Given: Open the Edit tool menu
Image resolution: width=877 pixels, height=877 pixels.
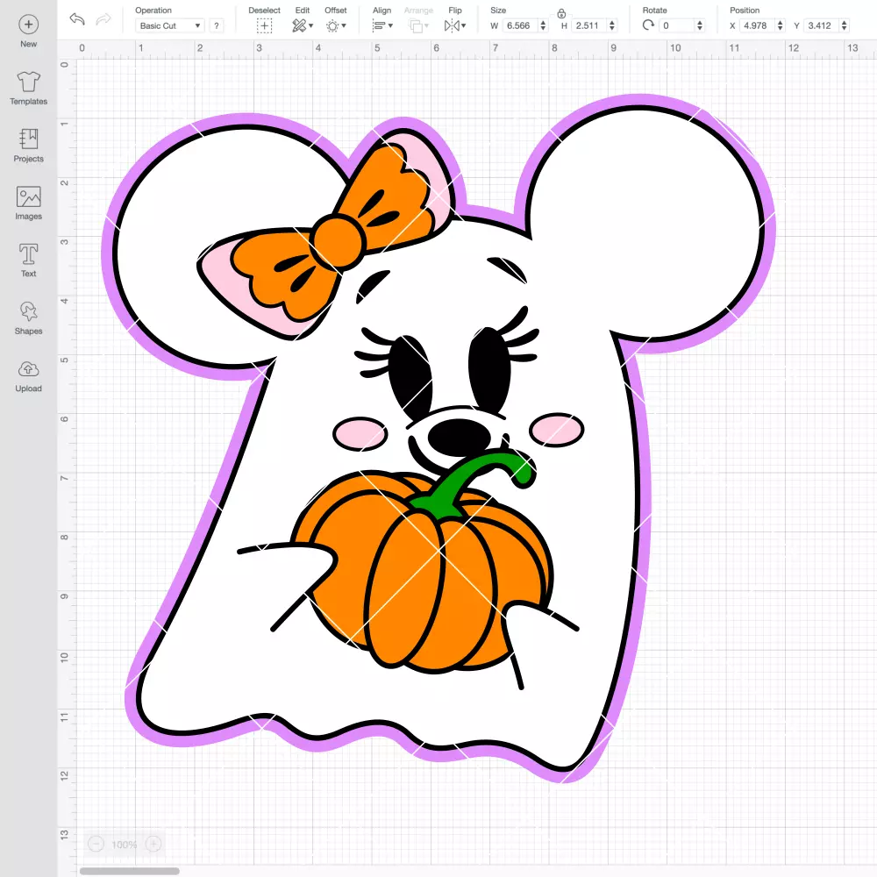Looking at the screenshot, I should point(303,25).
